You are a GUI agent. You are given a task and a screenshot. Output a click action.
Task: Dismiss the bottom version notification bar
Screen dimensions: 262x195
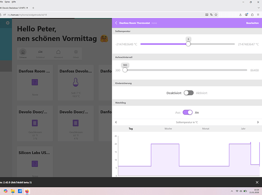(257, 182)
